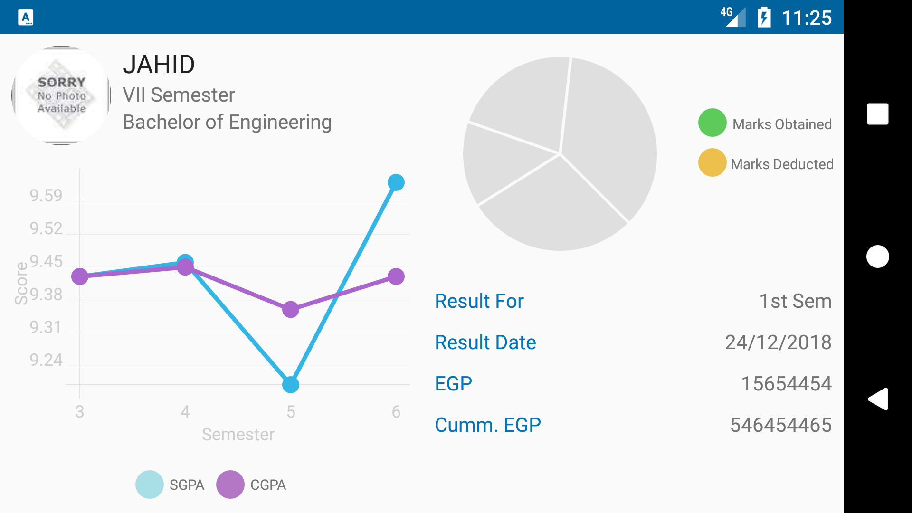Image resolution: width=912 pixels, height=513 pixels.
Task: Tap the Android home circle button
Action: [x=877, y=256]
